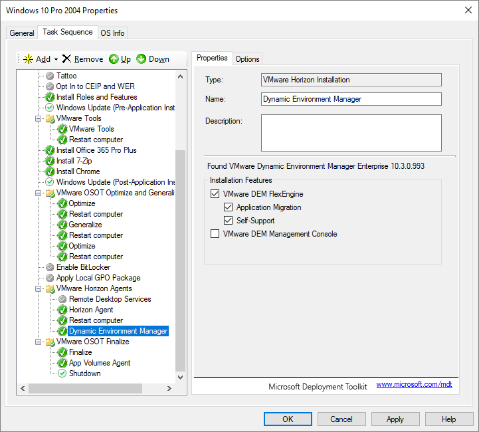Viewport: 479px width, 432px height.
Task: Collapse the VMware Horizon Agents group
Action: coord(39,288)
